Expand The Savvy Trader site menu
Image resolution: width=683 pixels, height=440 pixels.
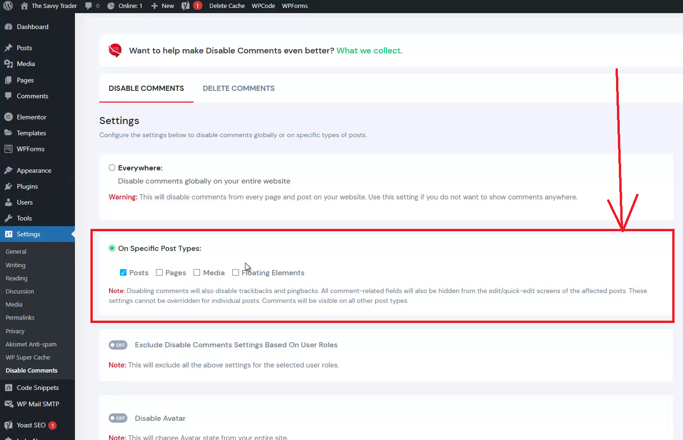coord(54,6)
